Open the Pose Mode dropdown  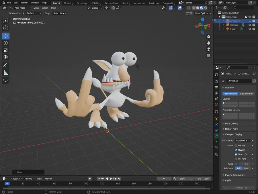pyautogui.click(x=20, y=8)
